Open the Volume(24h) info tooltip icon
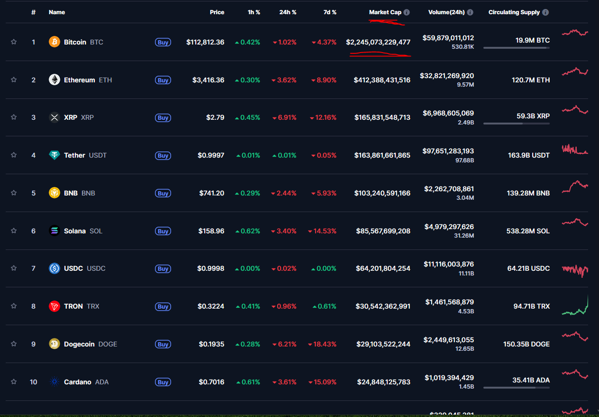Screen dimensions: 599x417 click(470, 12)
